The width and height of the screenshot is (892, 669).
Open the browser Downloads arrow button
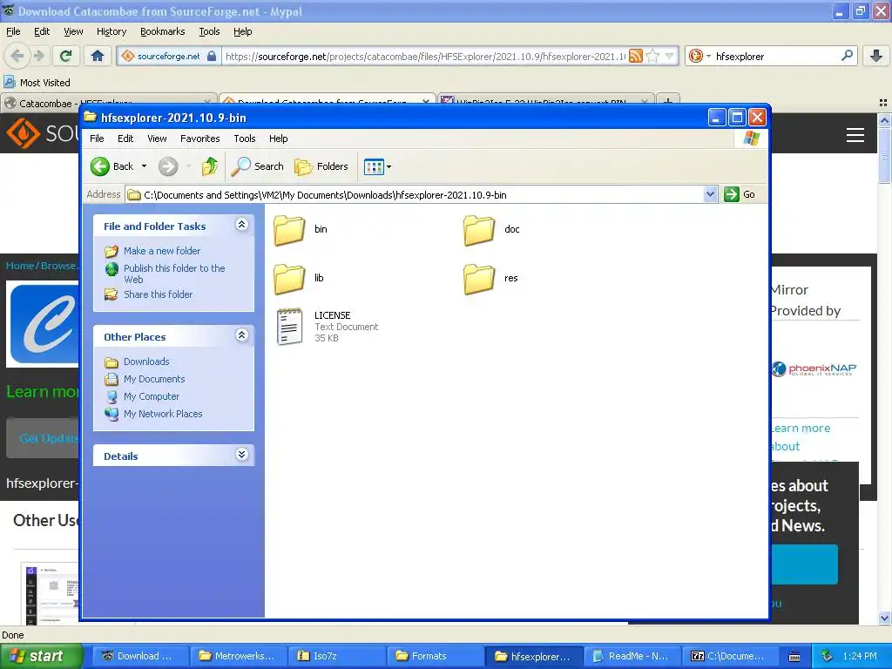876,56
